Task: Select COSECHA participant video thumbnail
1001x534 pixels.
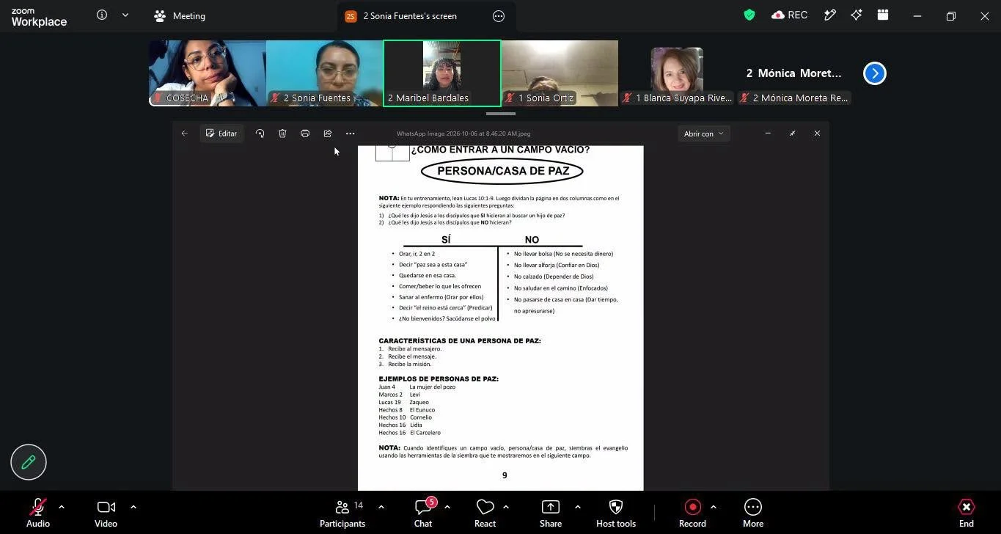Action: pos(208,73)
